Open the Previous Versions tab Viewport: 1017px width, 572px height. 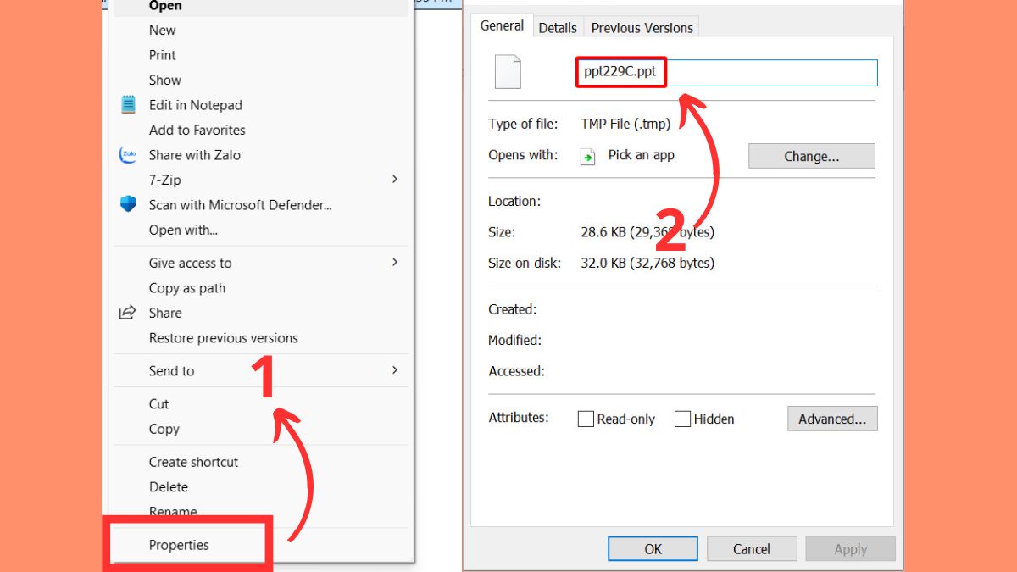[x=642, y=28]
